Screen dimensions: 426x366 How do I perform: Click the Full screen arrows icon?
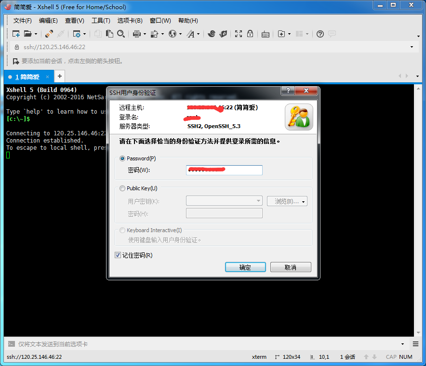[239, 34]
